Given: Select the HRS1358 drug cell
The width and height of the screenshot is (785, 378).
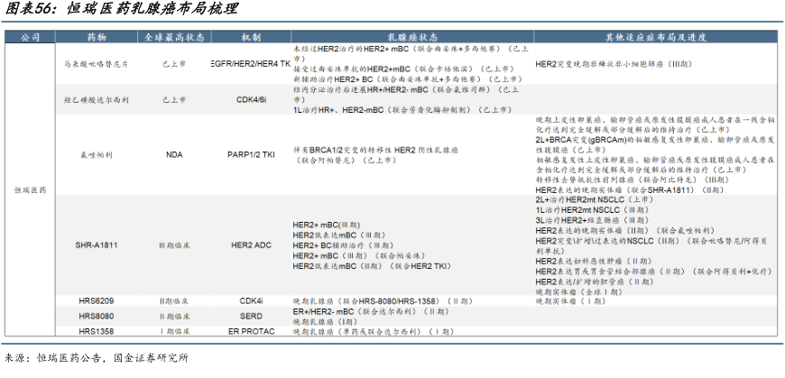Looking at the screenshot, I should tap(97, 331).
